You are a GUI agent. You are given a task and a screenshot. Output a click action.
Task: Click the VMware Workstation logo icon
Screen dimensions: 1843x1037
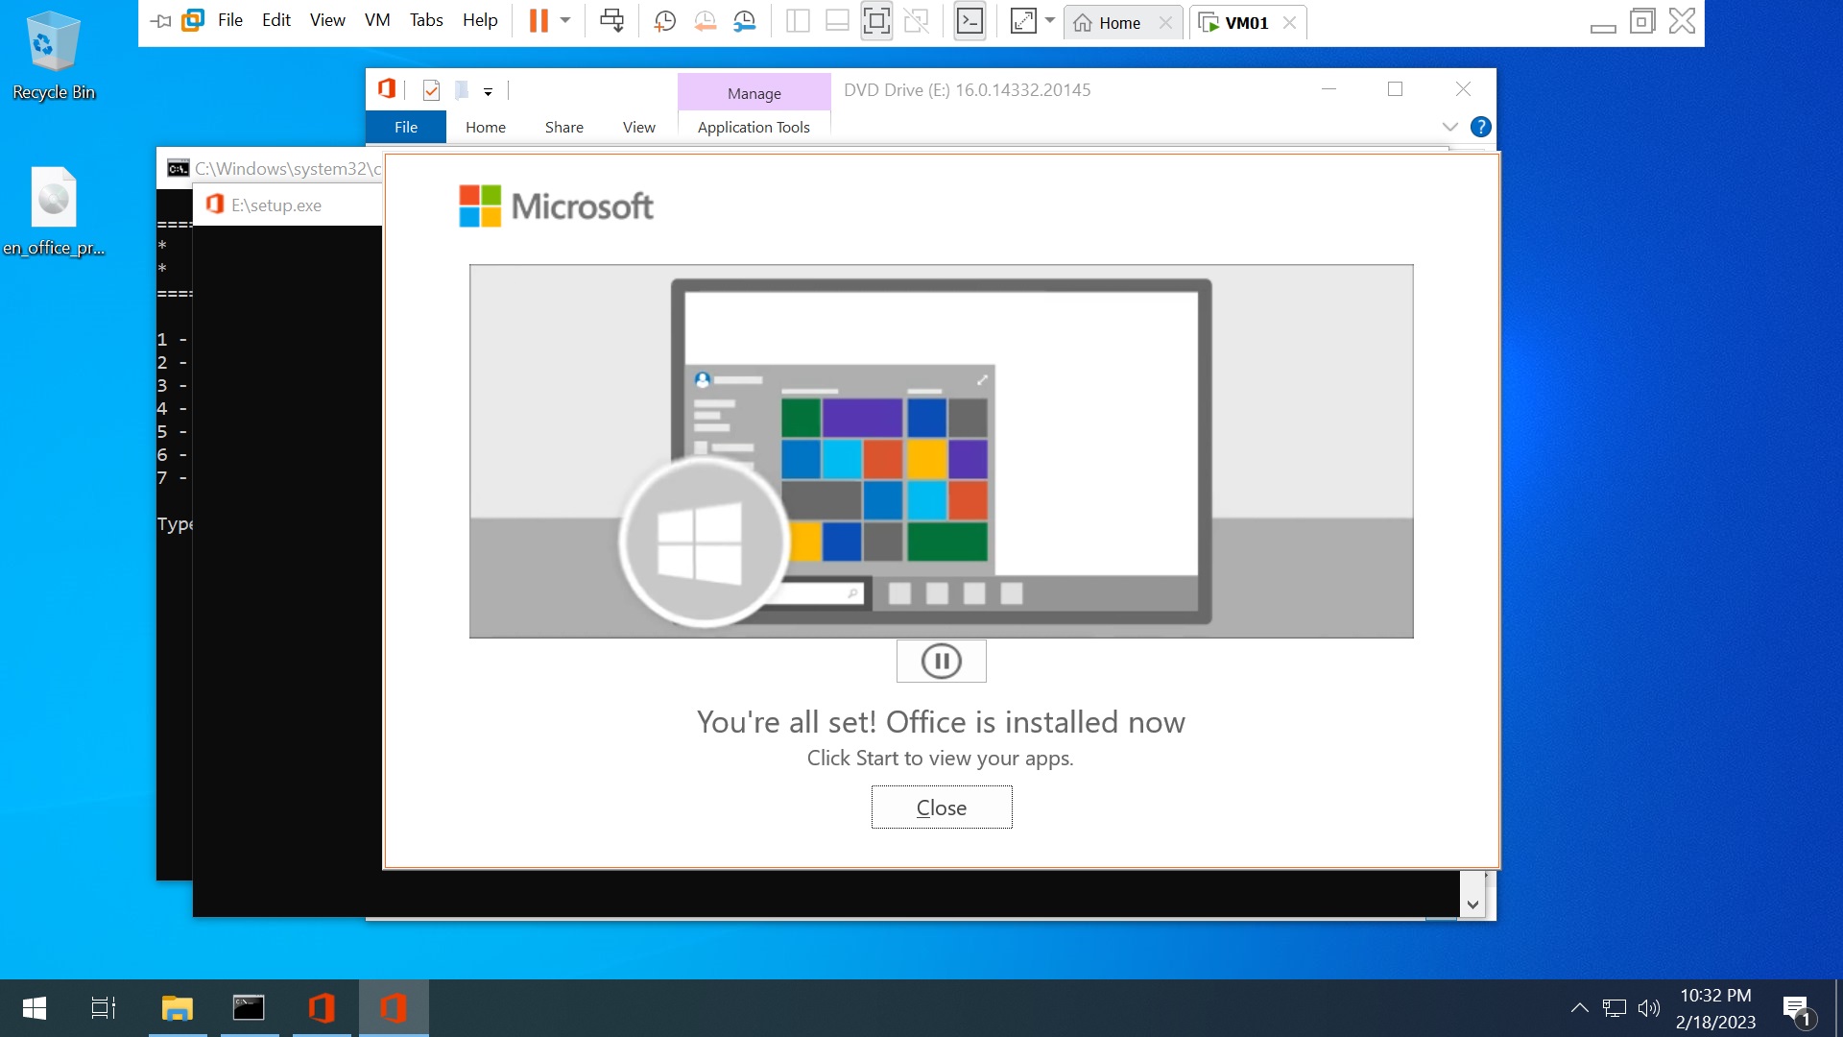coord(193,20)
